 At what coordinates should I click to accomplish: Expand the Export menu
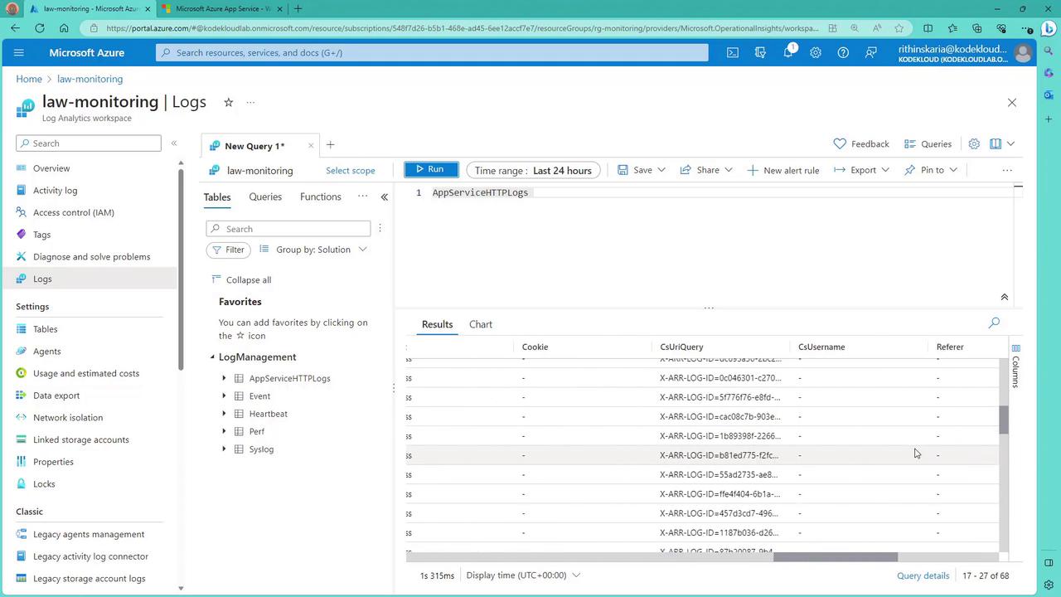[861, 170]
